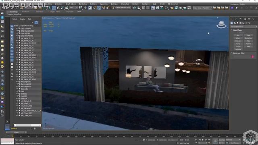This screenshot has height=145, width=258.
Task: Open the Create Selection Set dropdown
Action: tap(123, 8)
